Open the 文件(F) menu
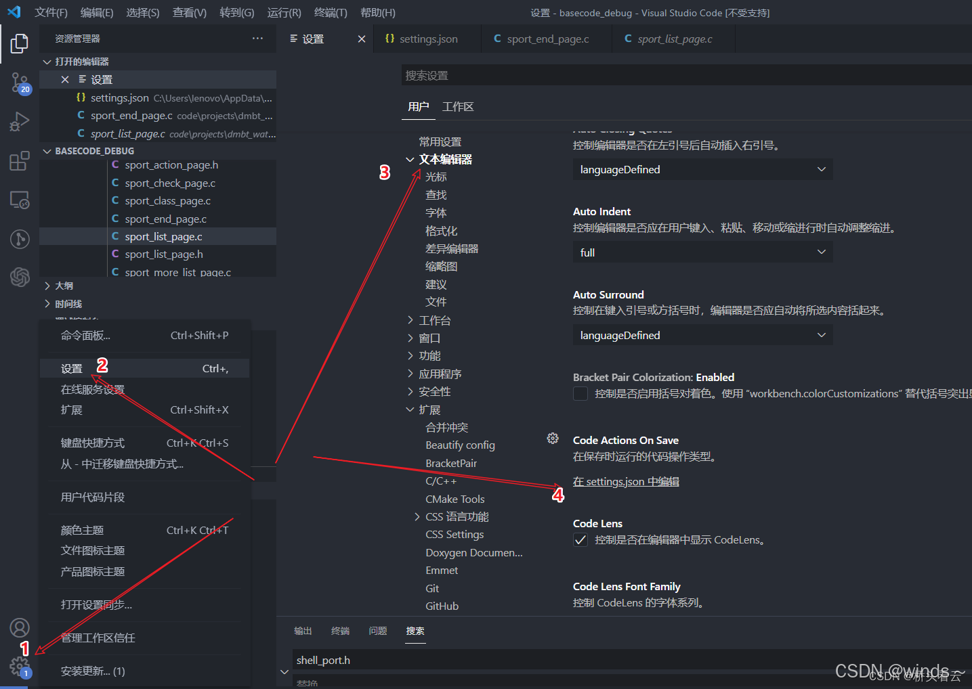The height and width of the screenshot is (689, 972). tap(51, 12)
